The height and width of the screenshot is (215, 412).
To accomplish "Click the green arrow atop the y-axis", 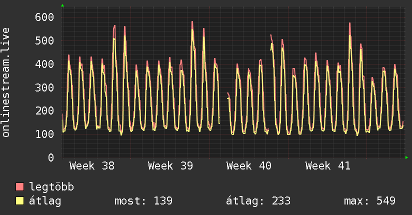I will coord(62,5).
